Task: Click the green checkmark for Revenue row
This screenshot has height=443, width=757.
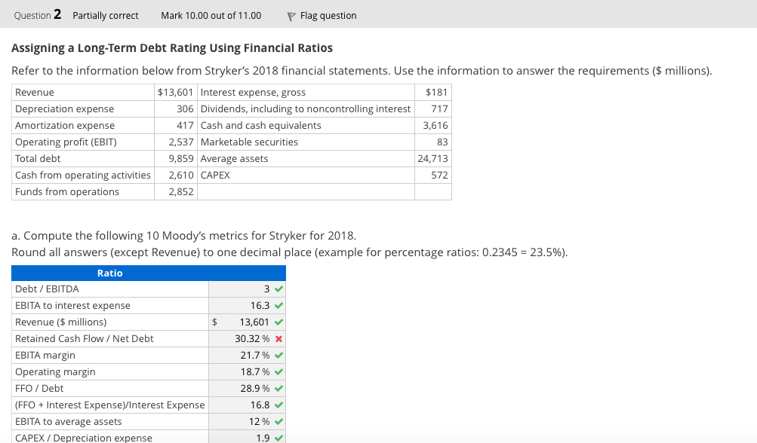Action: tap(278, 322)
